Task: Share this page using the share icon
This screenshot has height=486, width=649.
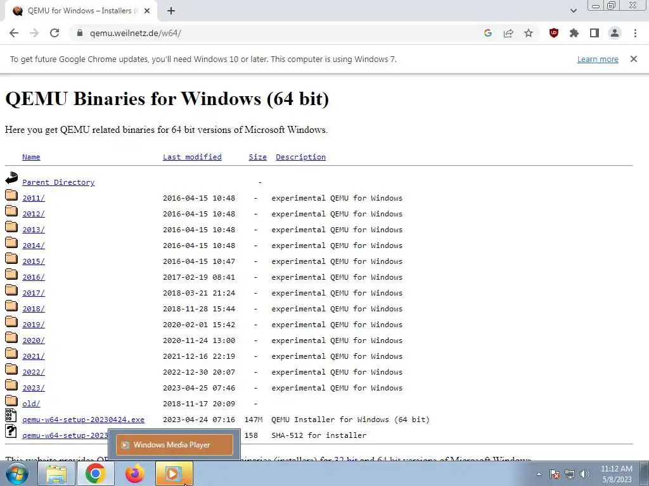Action: (x=508, y=33)
